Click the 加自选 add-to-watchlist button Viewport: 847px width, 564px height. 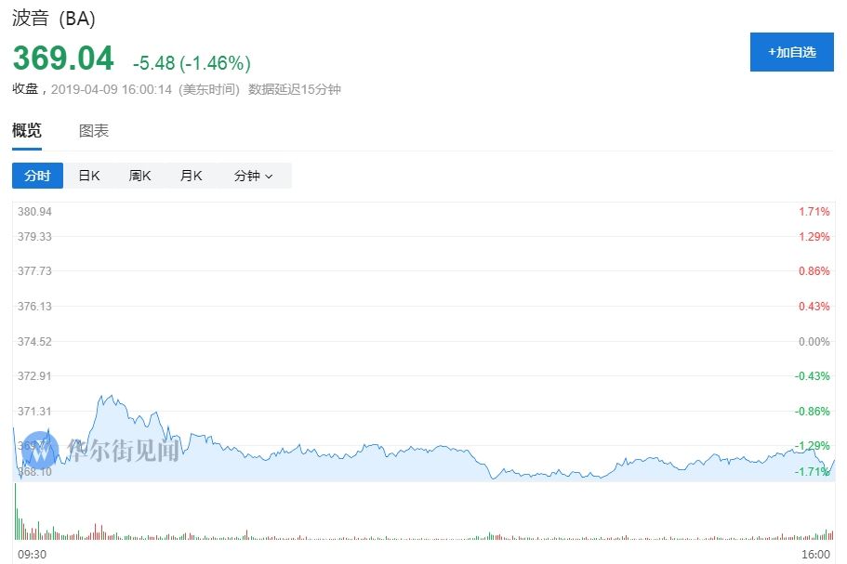791,52
